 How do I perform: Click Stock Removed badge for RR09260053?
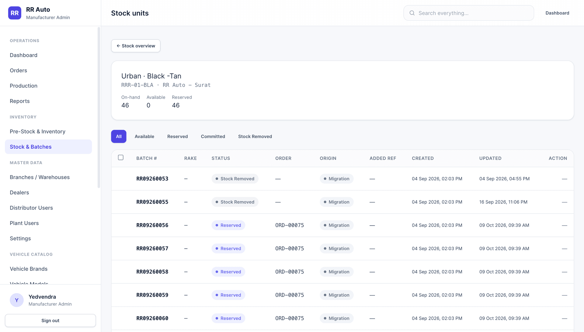[x=235, y=179]
